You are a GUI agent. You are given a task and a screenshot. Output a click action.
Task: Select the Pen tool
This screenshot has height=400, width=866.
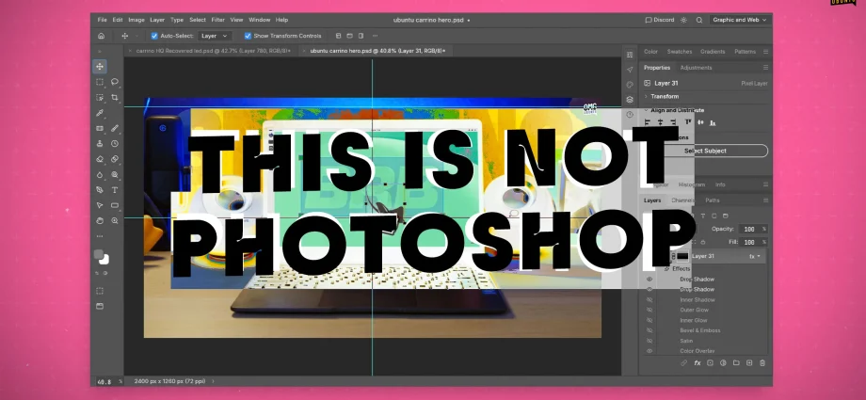pos(100,189)
